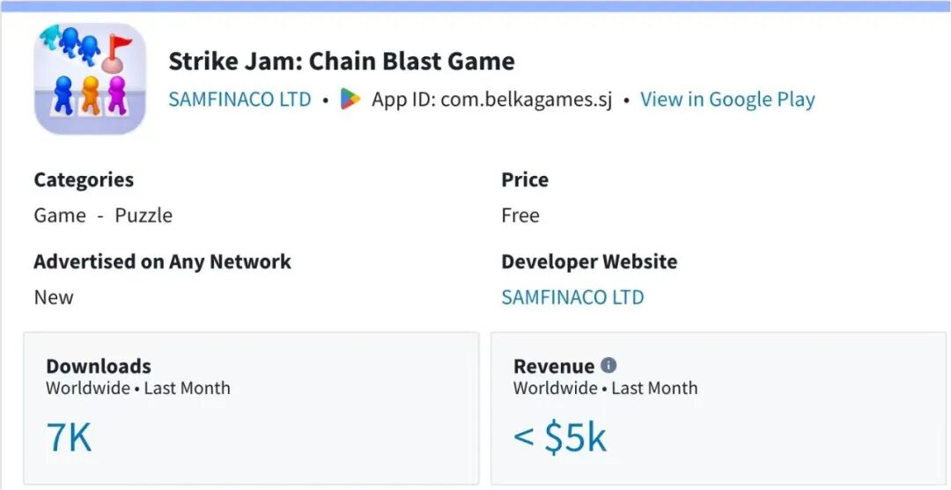951x490 pixels.
Task: Open the View in Google Play link
Action: point(727,99)
